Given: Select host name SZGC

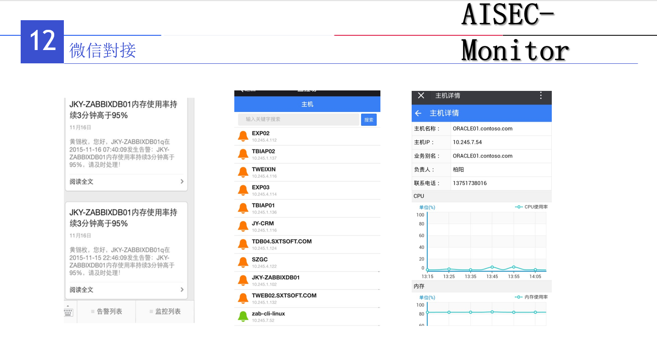Looking at the screenshot, I should coord(260,259).
